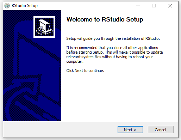Click the "Welcome to RStudio Setup" heading
This screenshot has width=181, height=140.
click(x=105, y=19)
